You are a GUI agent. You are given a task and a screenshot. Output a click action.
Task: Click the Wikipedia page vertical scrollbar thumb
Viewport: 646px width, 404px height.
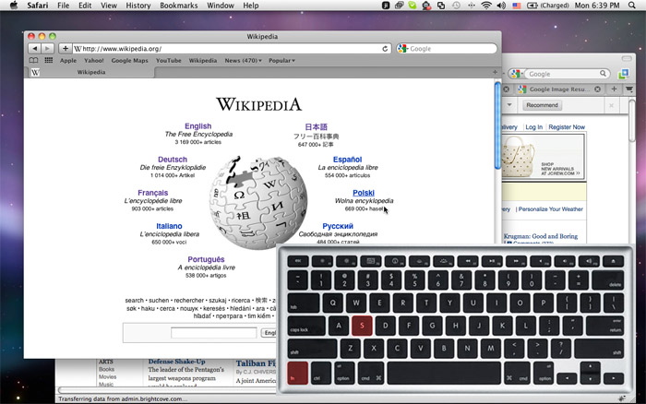coord(497,125)
